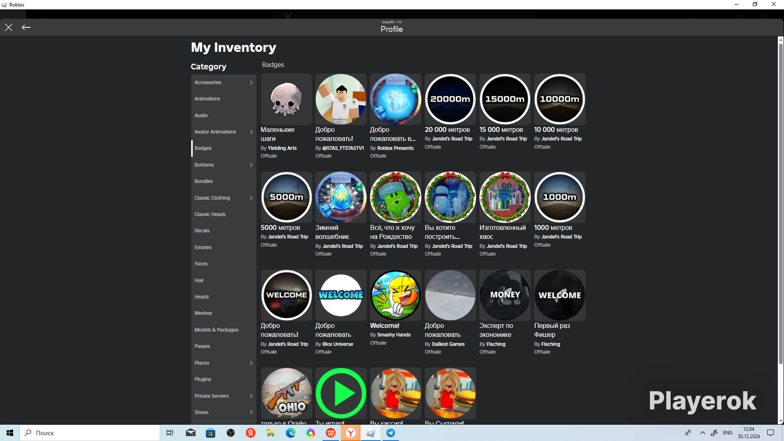
Task: Open Jandel's Road Trip link under 20 000 метров
Action: pos(452,139)
